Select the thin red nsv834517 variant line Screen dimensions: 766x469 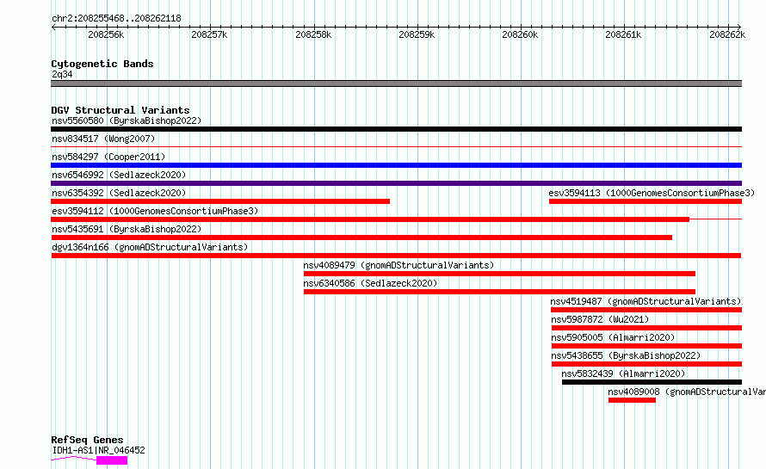[x=396, y=146]
